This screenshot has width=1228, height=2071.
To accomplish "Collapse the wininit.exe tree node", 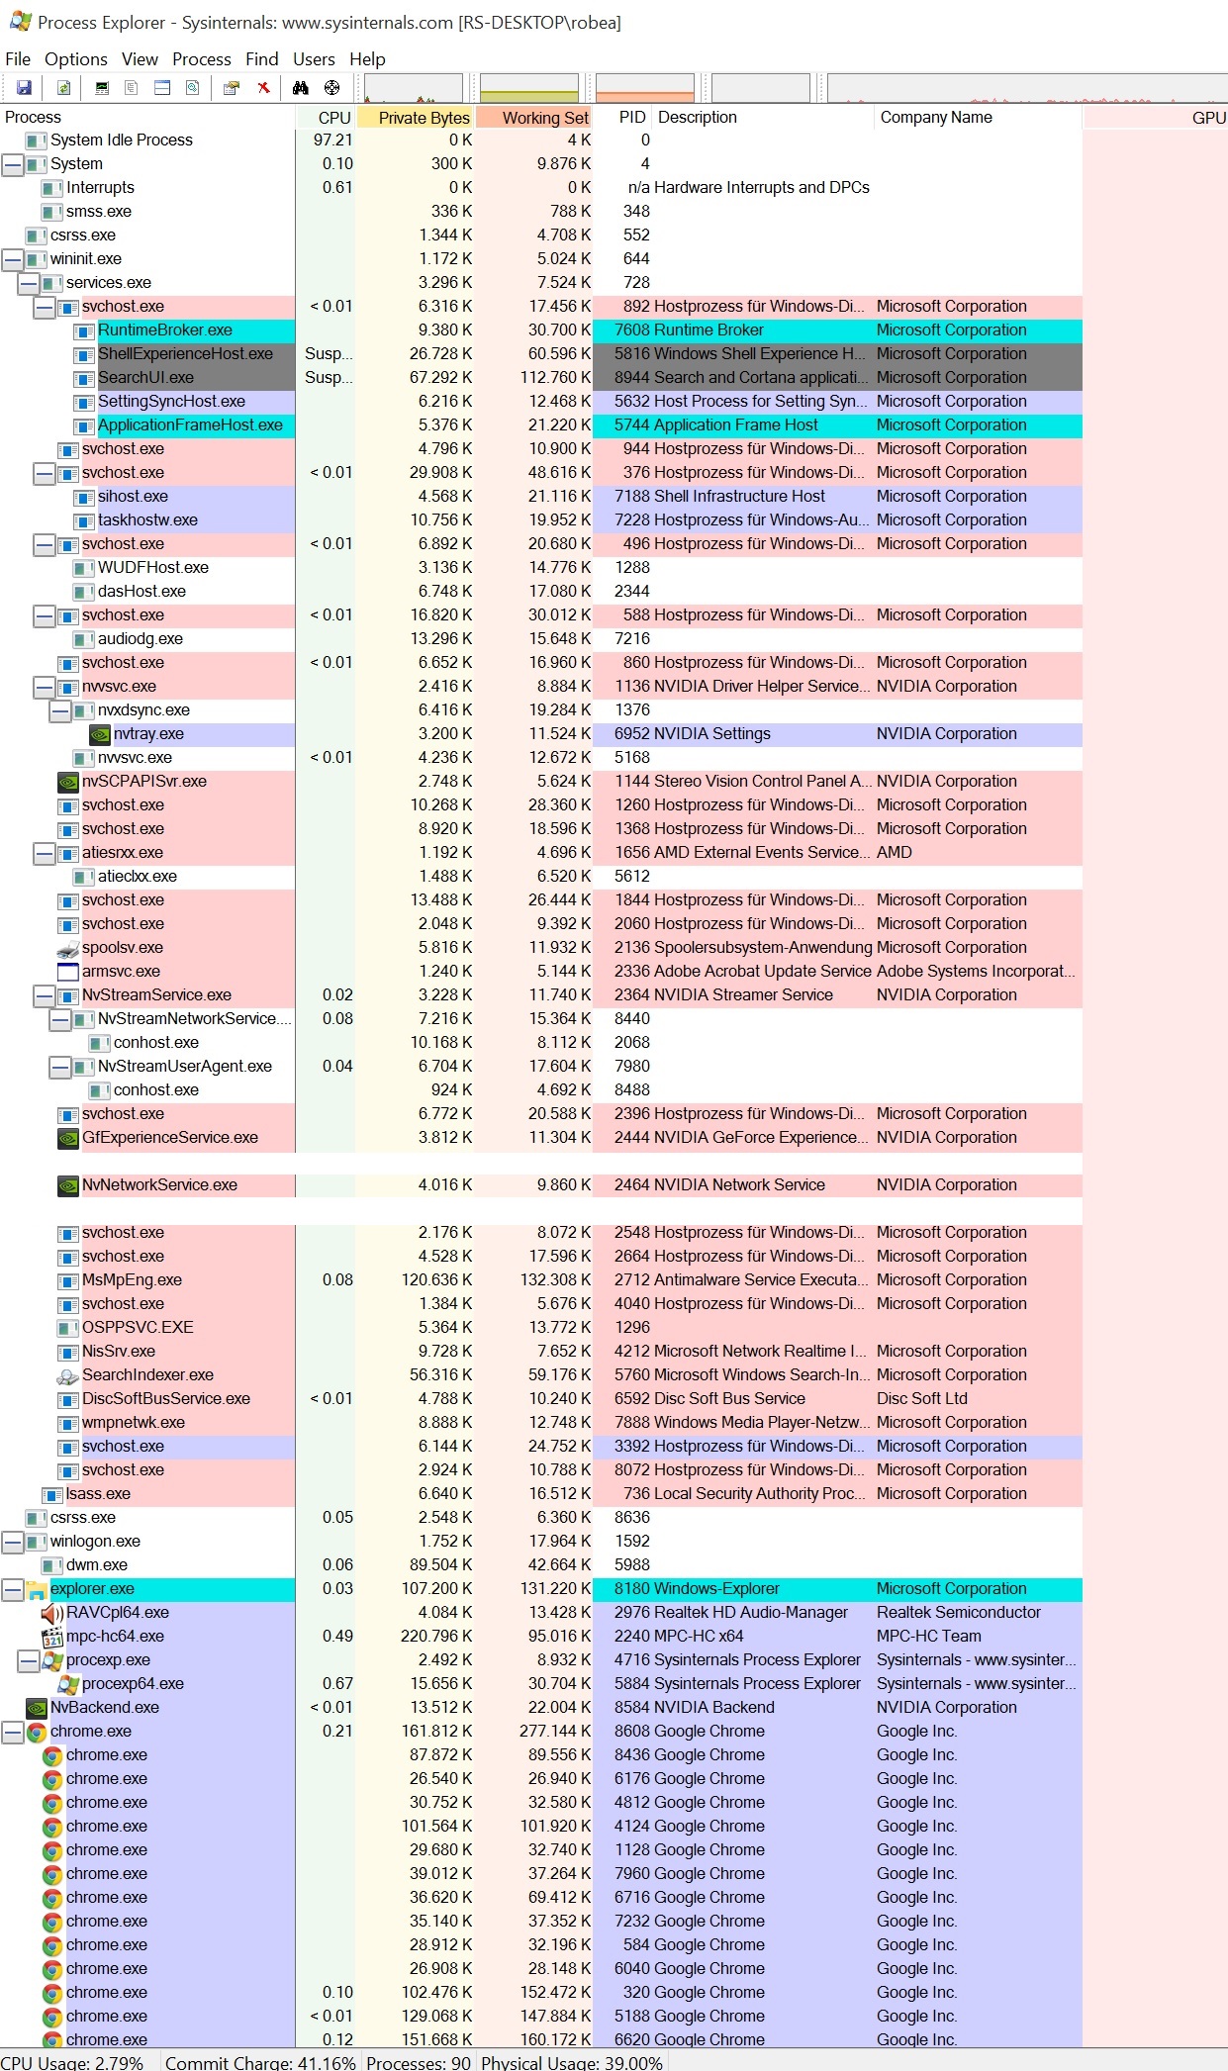I will coord(13,259).
